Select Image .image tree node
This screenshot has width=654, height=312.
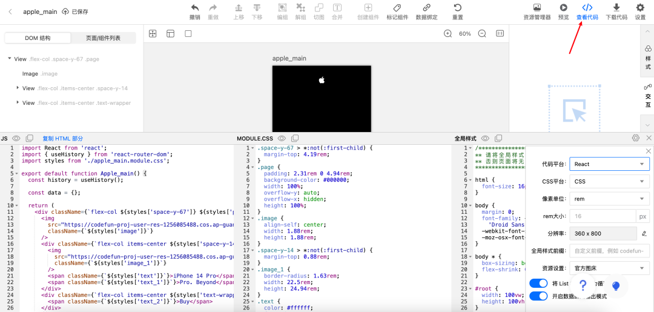(40, 74)
